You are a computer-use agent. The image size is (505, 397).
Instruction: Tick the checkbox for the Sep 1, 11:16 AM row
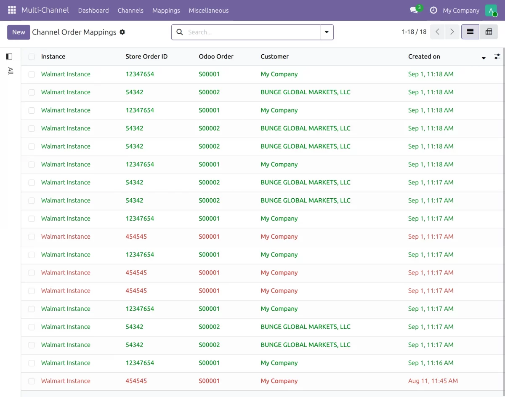point(32,363)
